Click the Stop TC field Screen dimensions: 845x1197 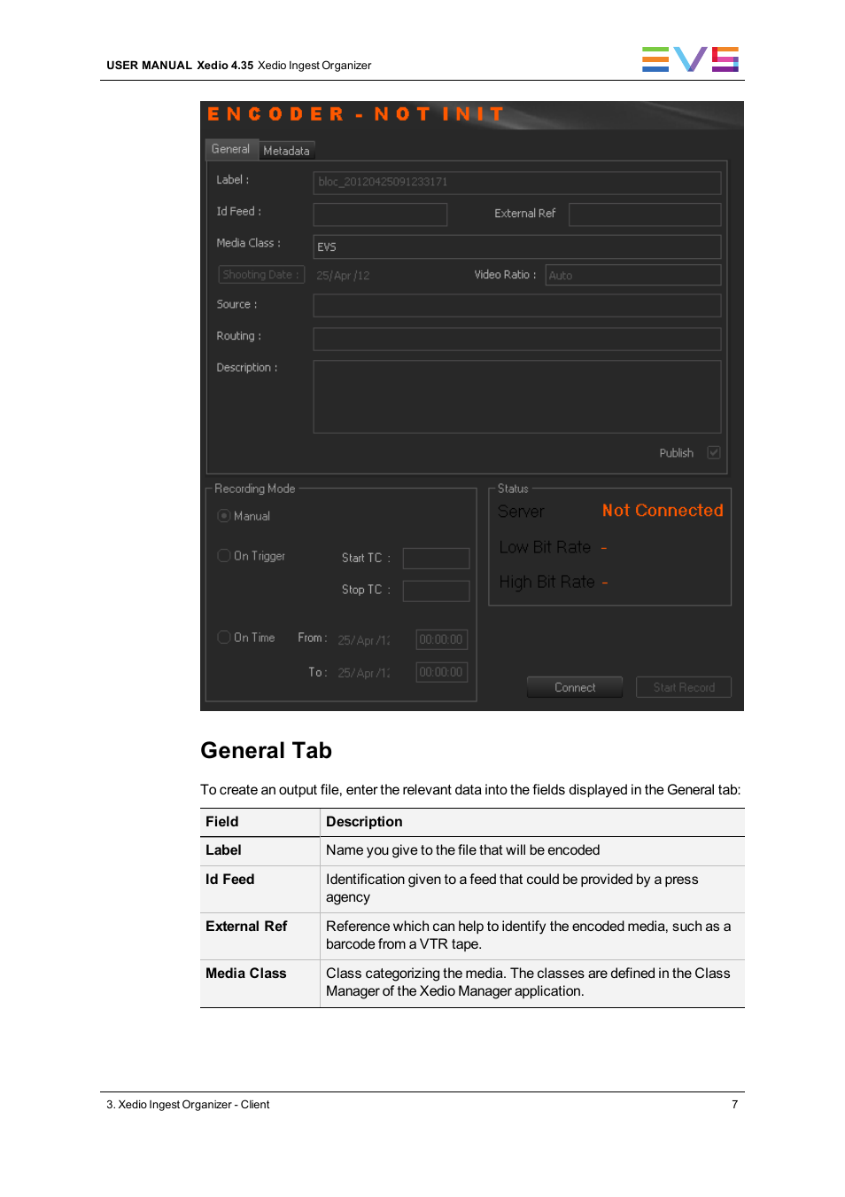point(436,591)
